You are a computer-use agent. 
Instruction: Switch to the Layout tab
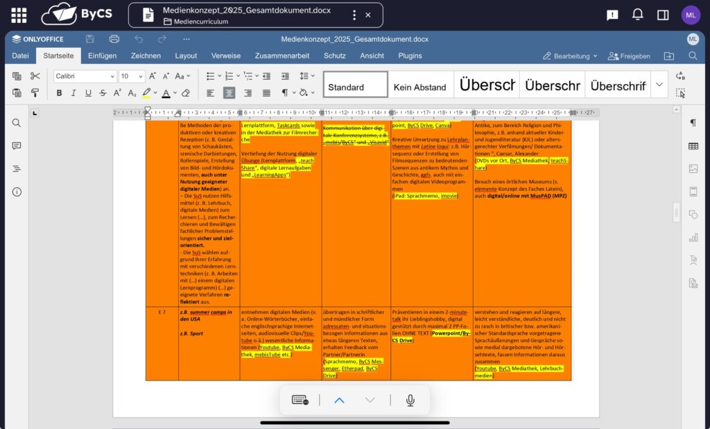[186, 56]
